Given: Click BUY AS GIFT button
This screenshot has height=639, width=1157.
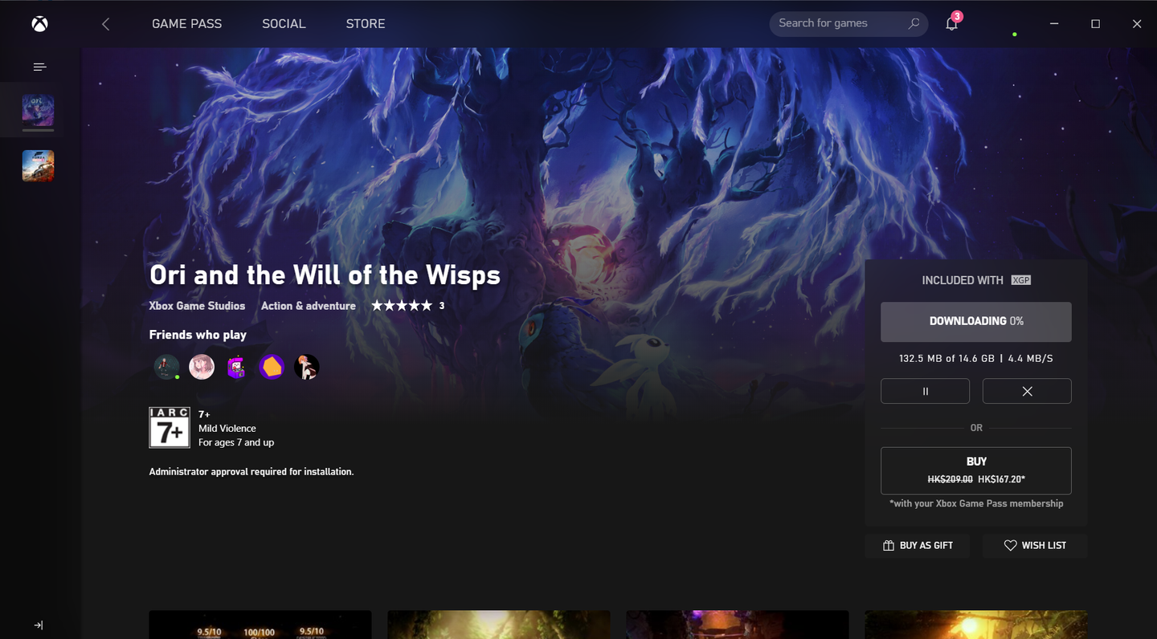Looking at the screenshot, I should point(918,546).
